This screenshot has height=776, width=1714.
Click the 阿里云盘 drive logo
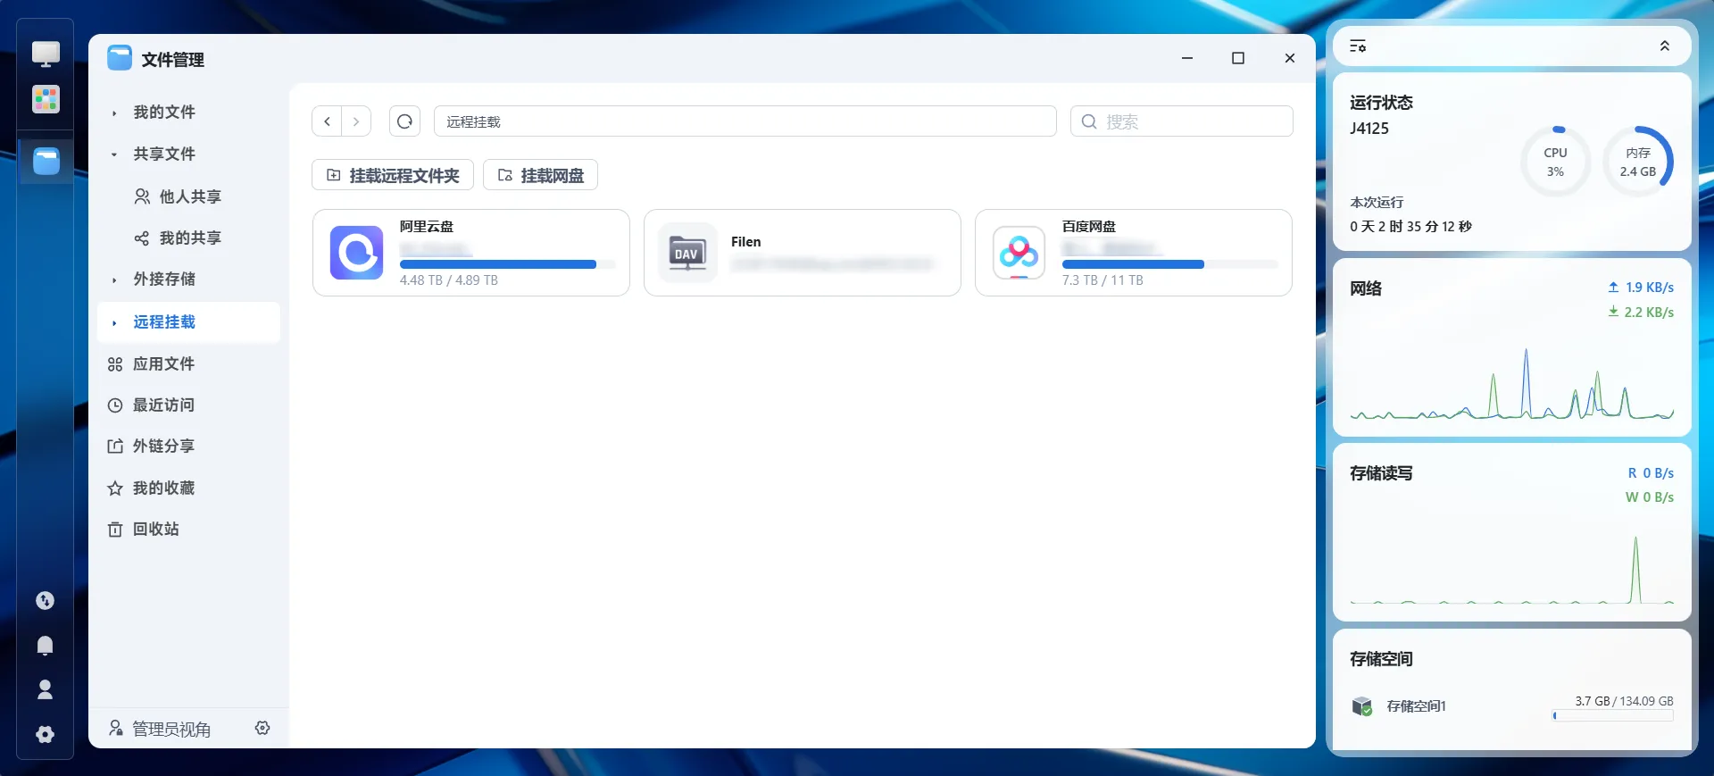[x=357, y=253]
